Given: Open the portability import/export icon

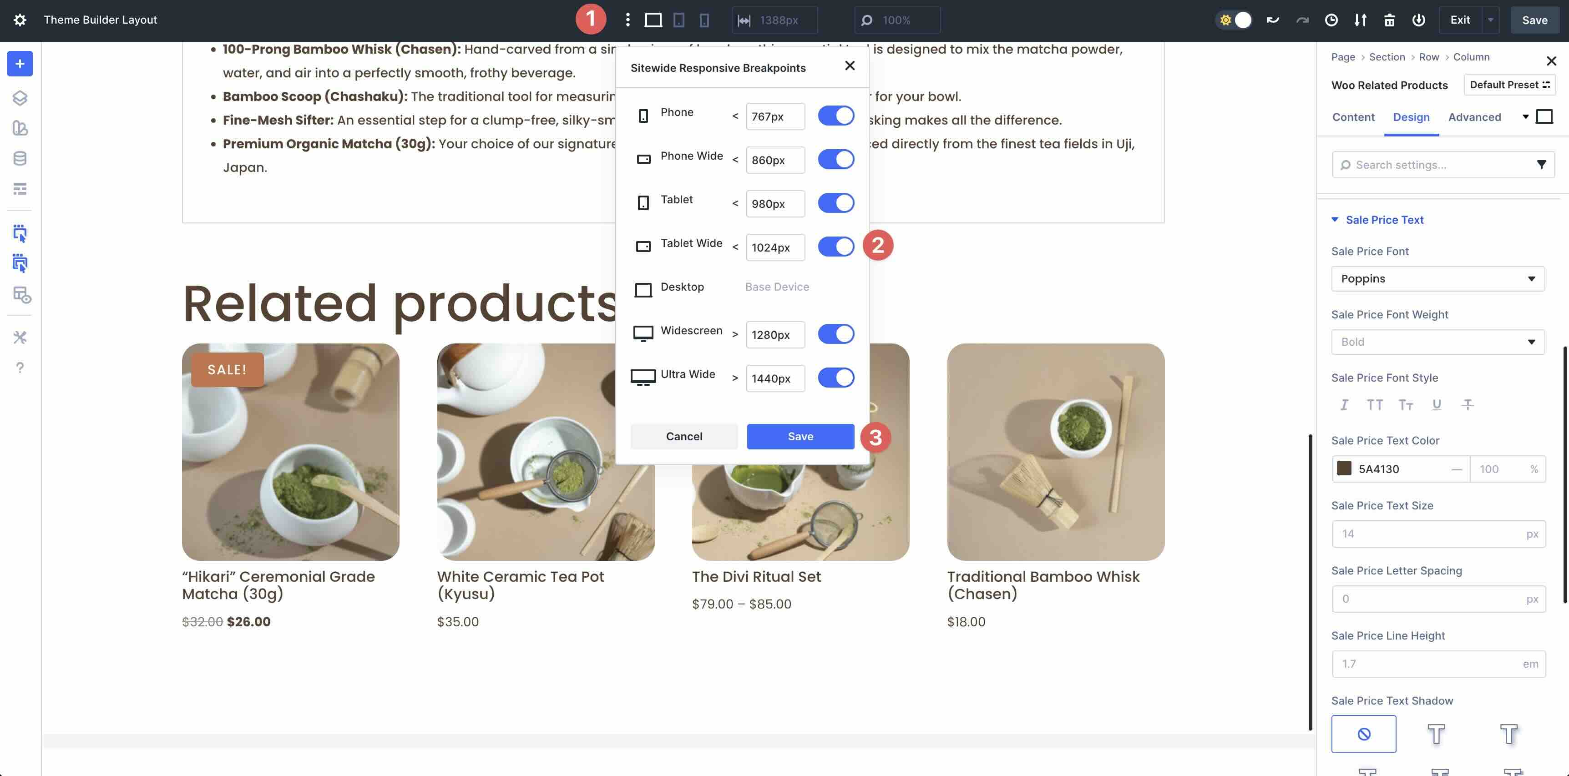Looking at the screenshot, I should tap(1360, 20).
